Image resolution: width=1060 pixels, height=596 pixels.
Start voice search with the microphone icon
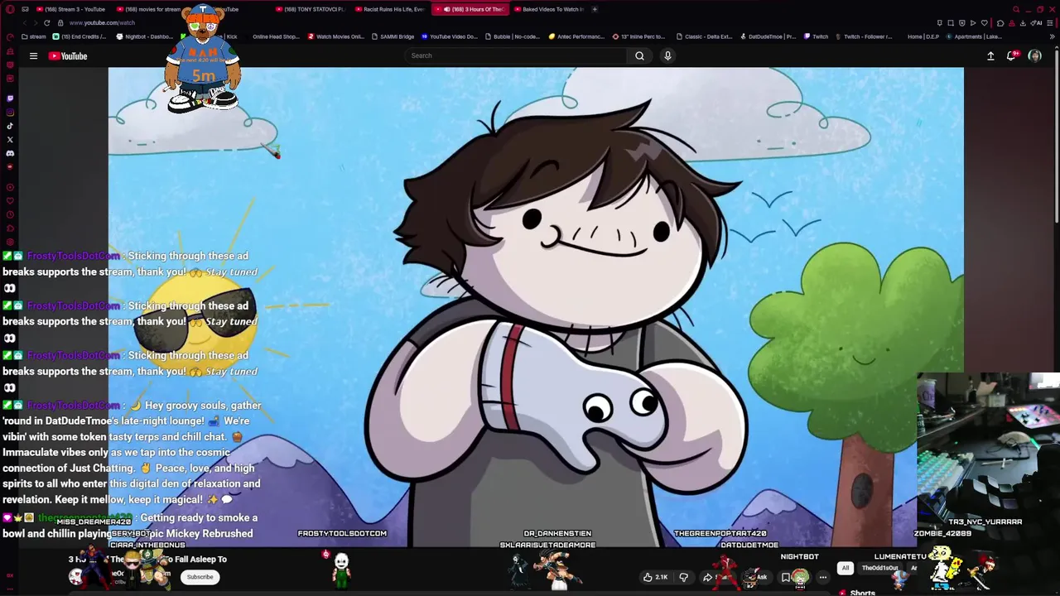(667, 55)
